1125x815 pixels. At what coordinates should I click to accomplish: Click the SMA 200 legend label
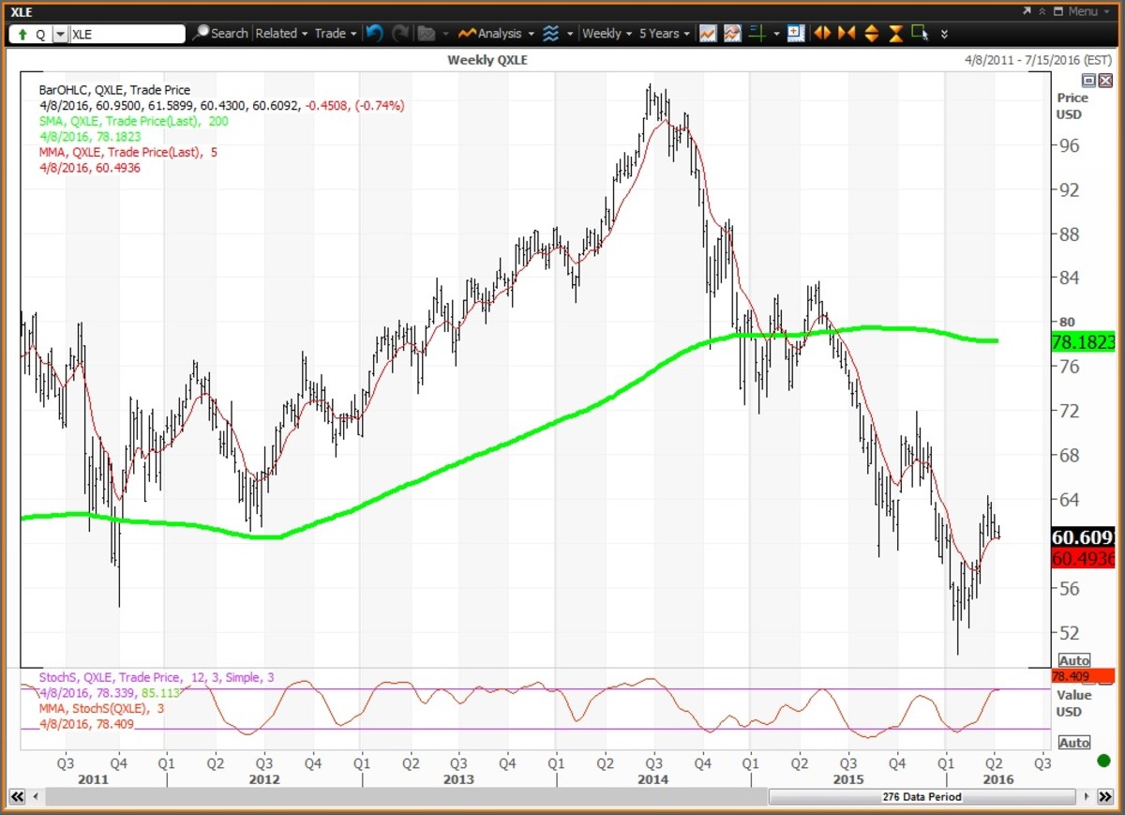click(x=133, y=121)
